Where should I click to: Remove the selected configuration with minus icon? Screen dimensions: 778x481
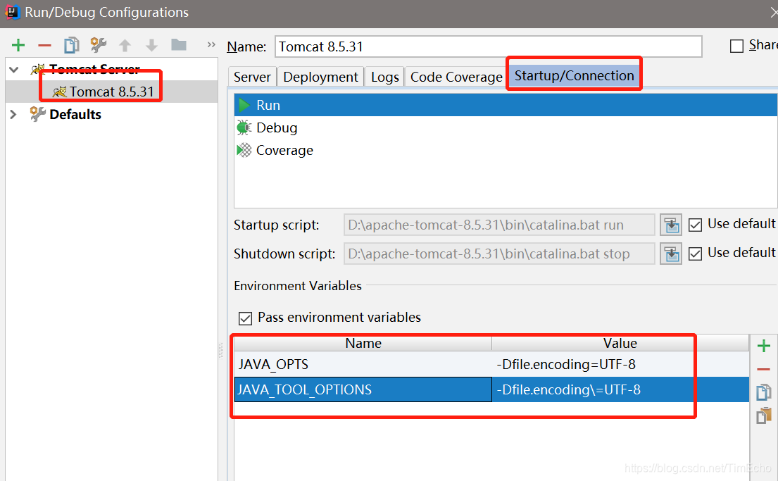tap(44, 45)
